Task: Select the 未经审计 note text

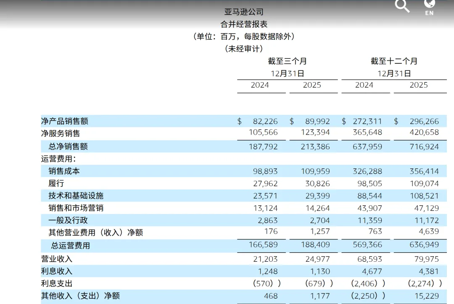Action: 244,48
